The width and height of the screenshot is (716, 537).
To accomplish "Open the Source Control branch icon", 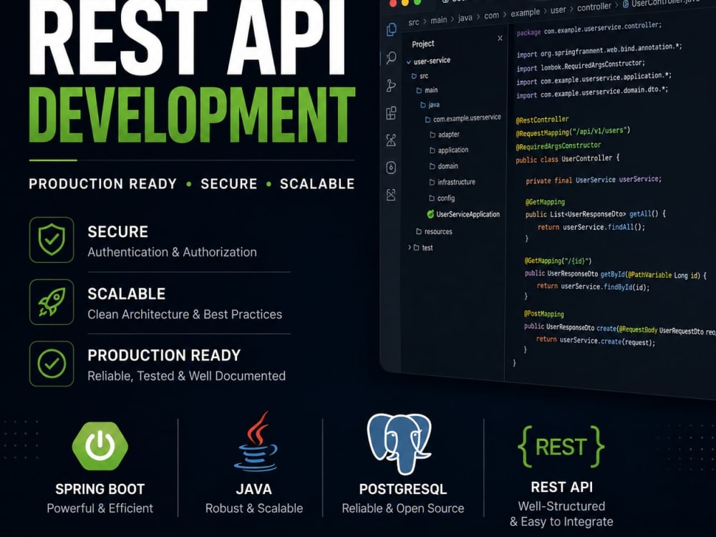I will [391, 85].
